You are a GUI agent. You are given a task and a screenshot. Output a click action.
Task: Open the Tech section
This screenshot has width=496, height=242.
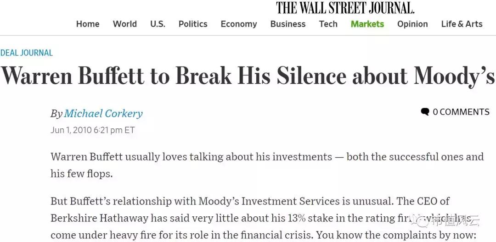pos(328,24)
